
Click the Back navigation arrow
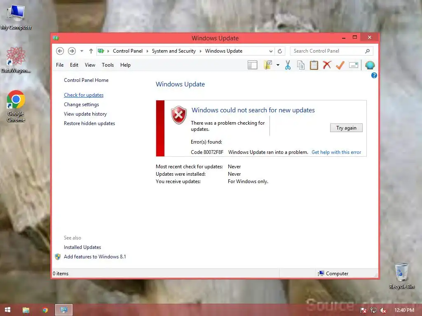[x=60, y=51]
